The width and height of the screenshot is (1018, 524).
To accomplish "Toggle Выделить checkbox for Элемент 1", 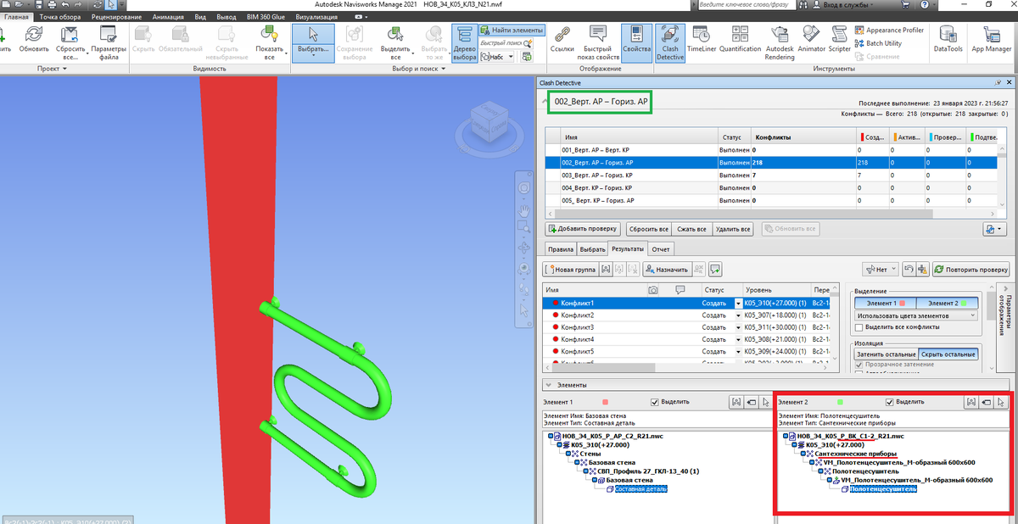I will click(x=655, y=402).
